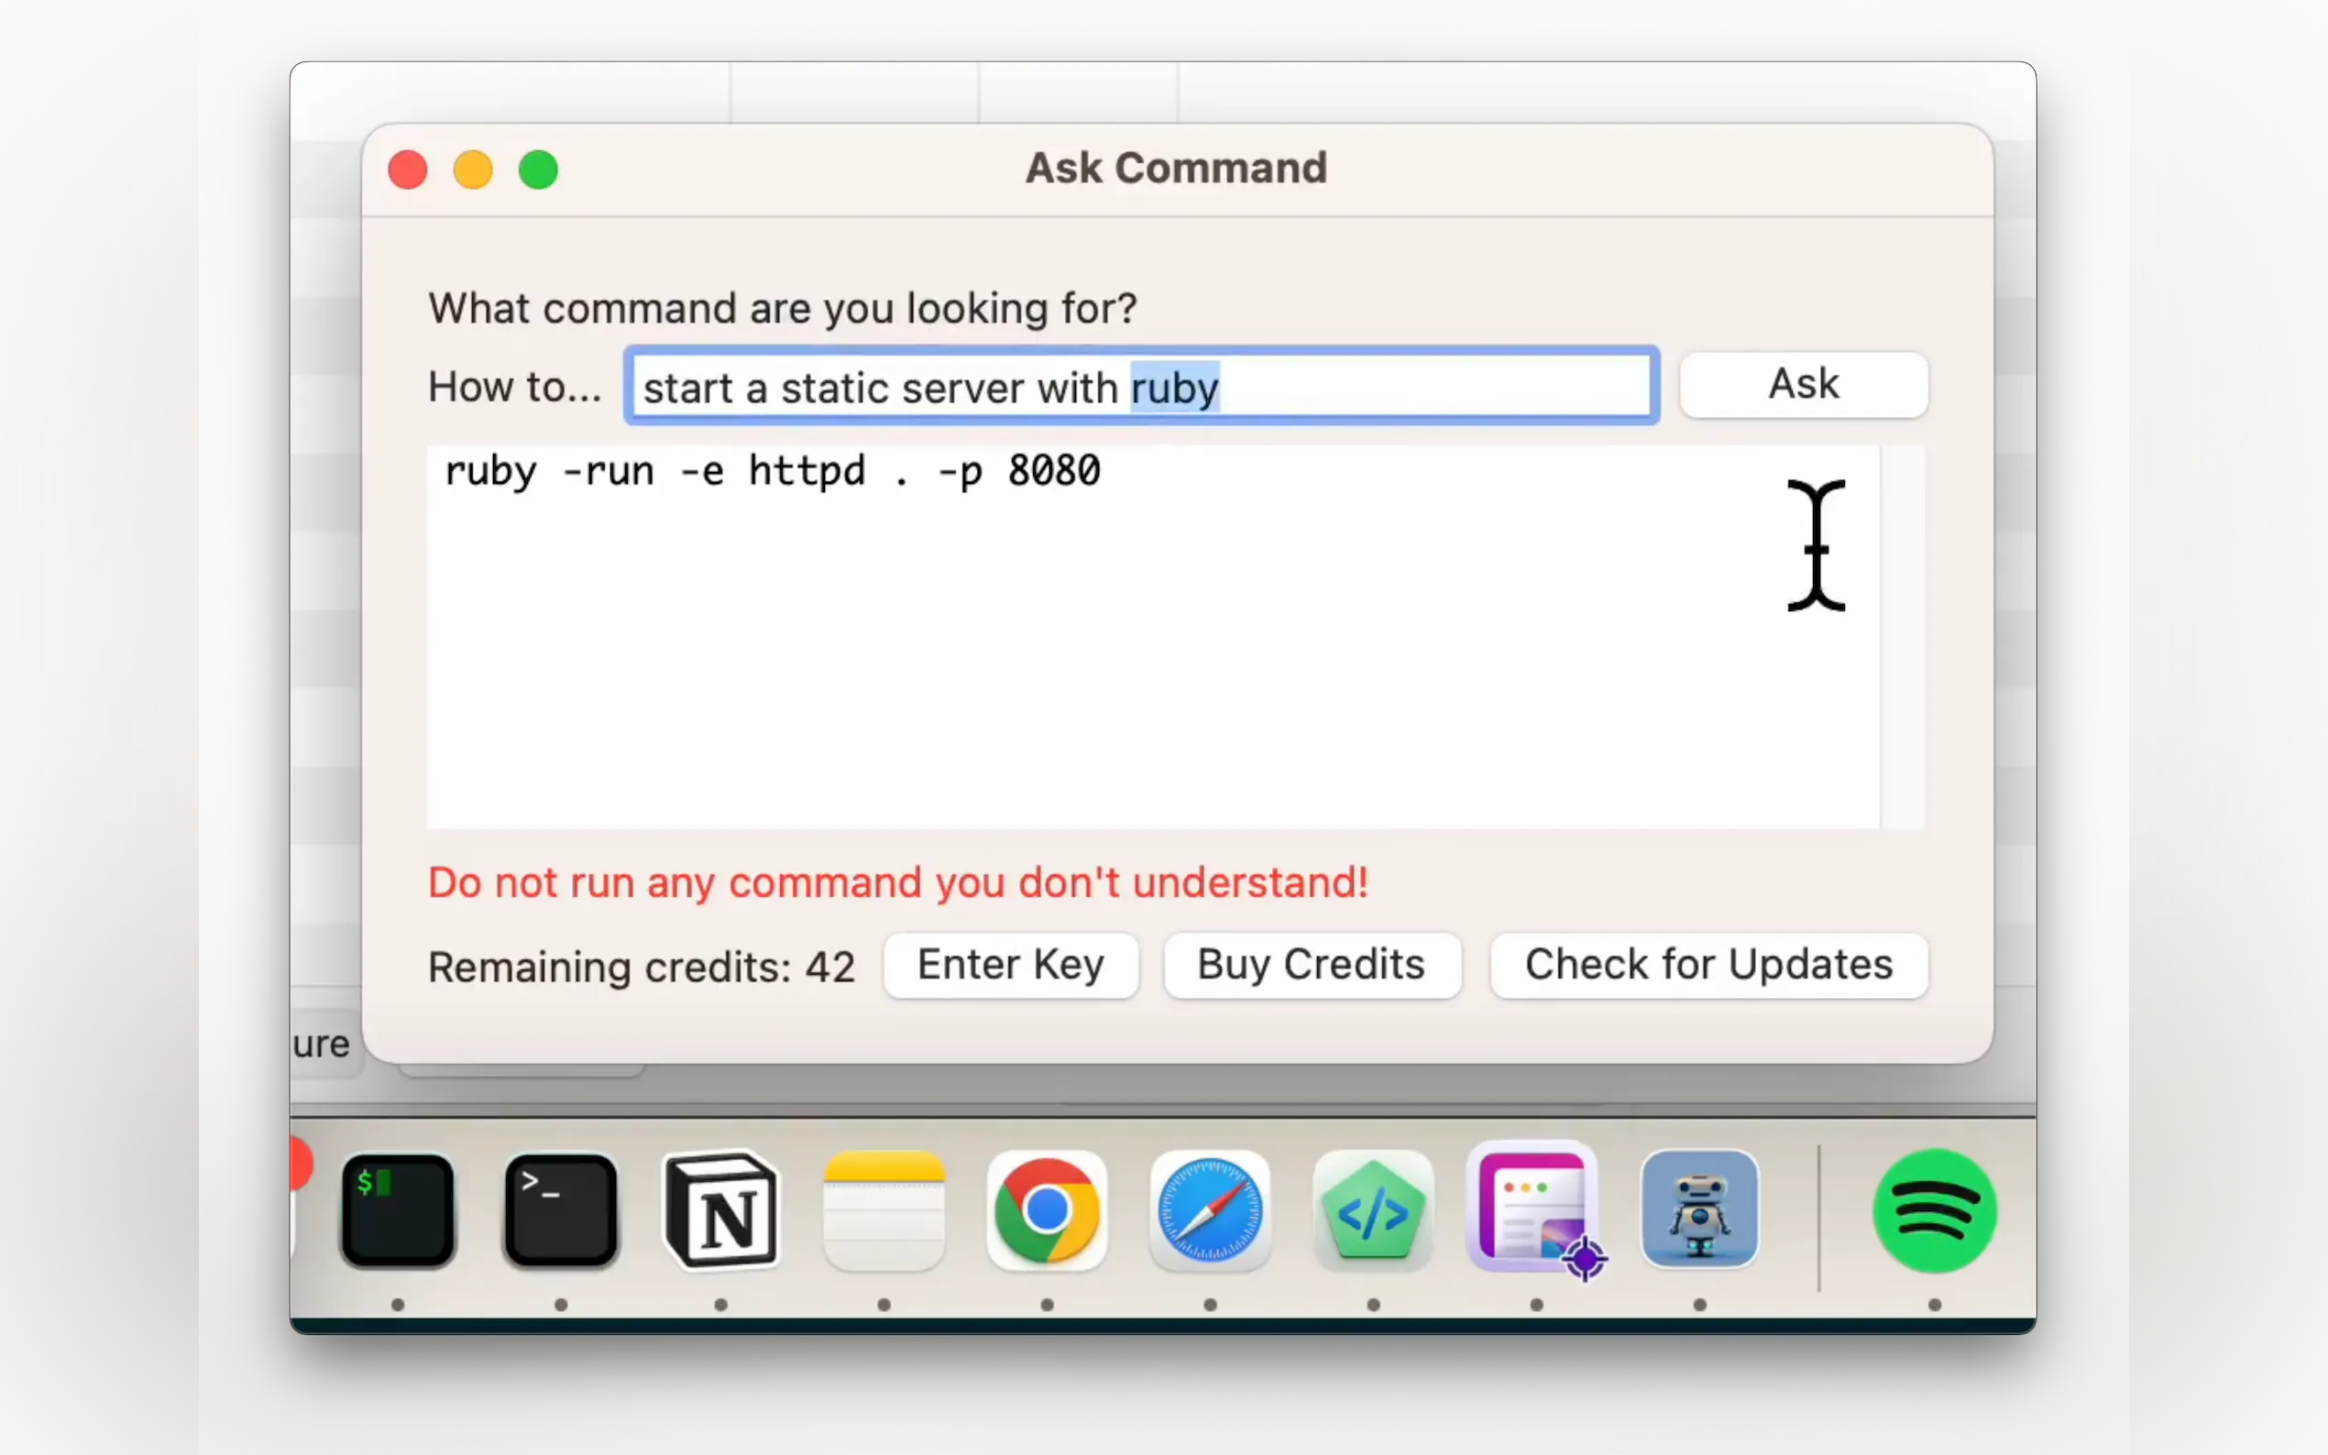Image resolution: width=2328 pixels, height=1455 pixels.
Task: Zoom the Ask Command window with green button
Action: 538,170
